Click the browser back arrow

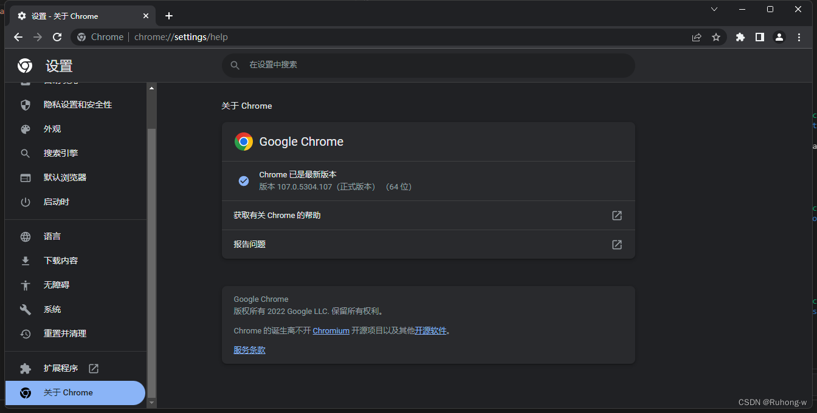tap(18, 37)
